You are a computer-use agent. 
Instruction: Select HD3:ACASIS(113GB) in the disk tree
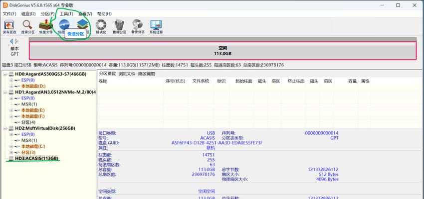(37, 158)
